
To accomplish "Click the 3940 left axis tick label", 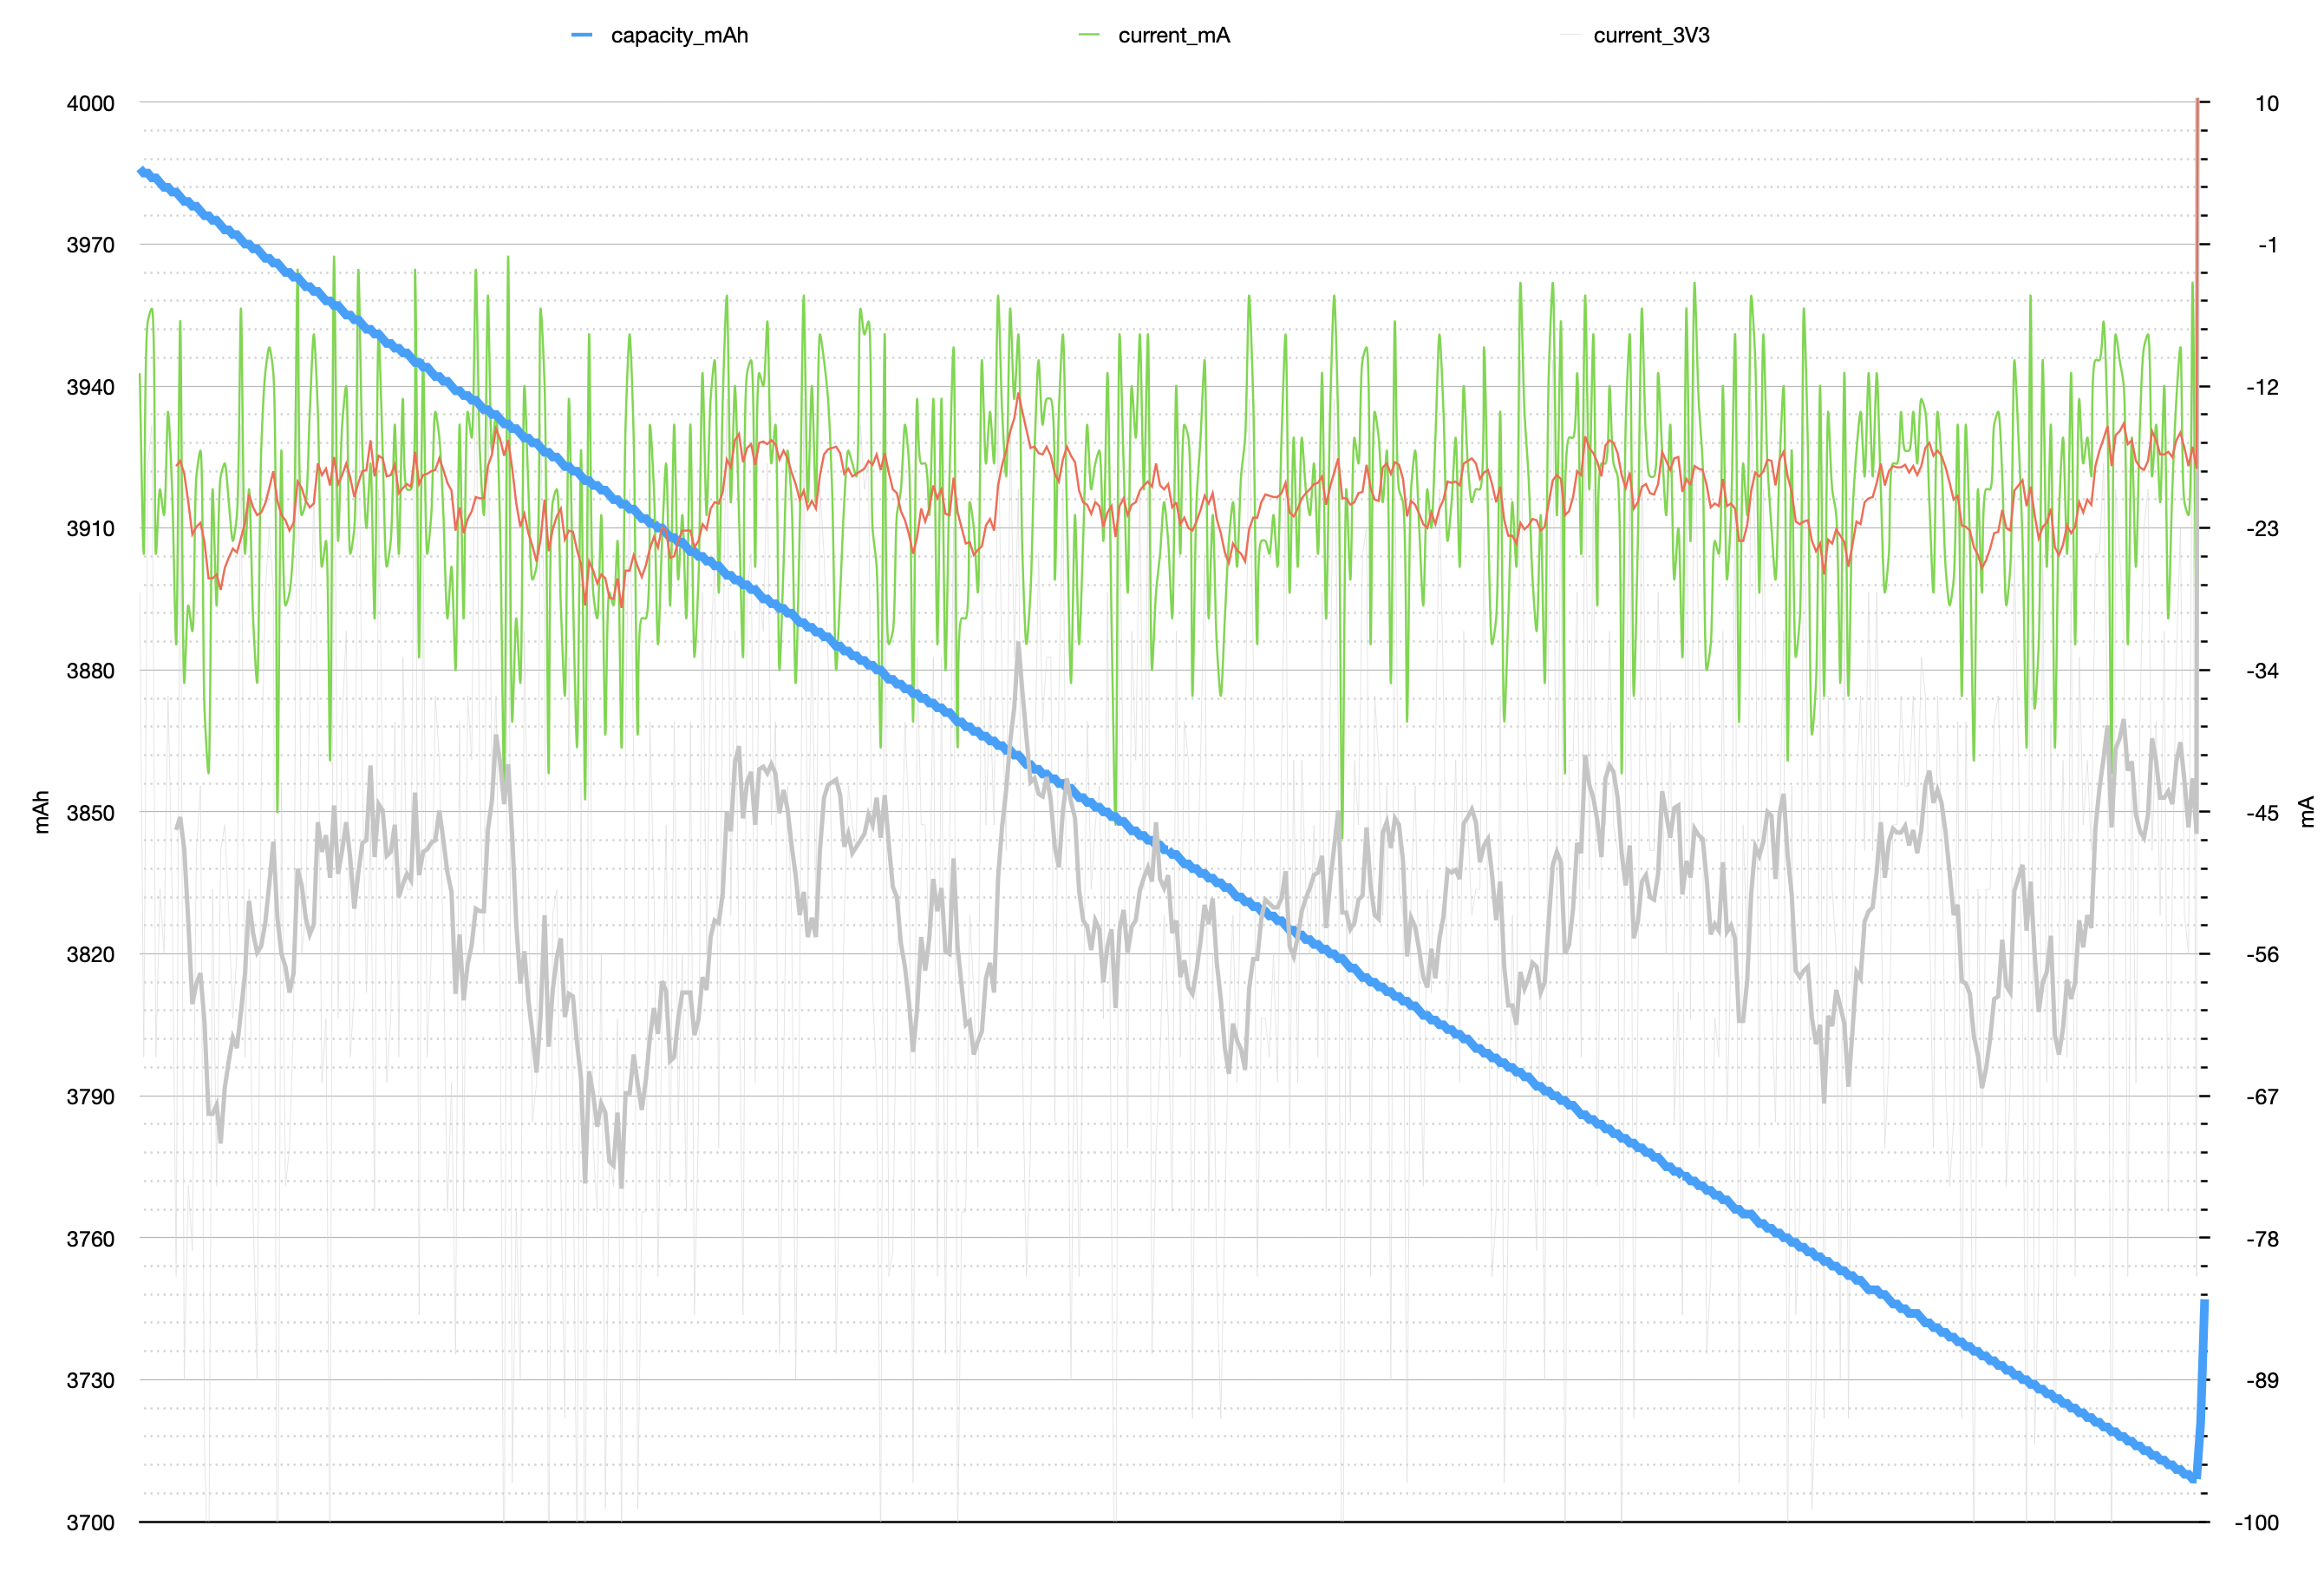I will click(x=90, y=387).
